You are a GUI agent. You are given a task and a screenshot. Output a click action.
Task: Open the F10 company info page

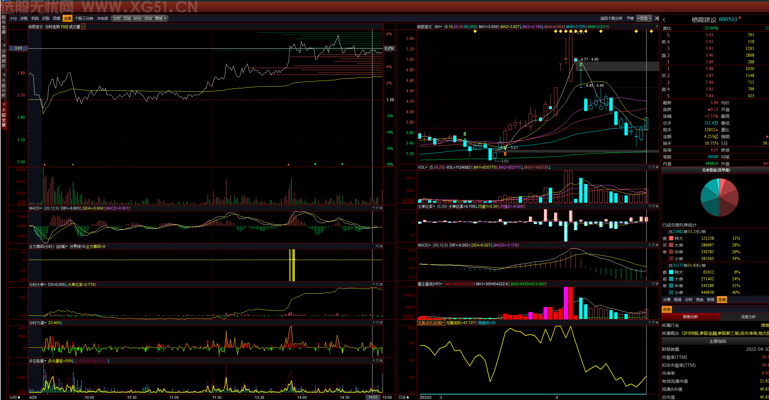pos(14,18)
